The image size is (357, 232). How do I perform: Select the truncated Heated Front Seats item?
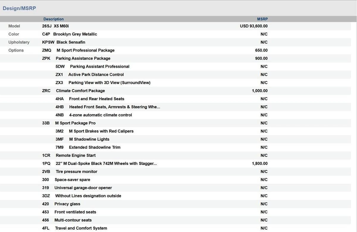114,107
